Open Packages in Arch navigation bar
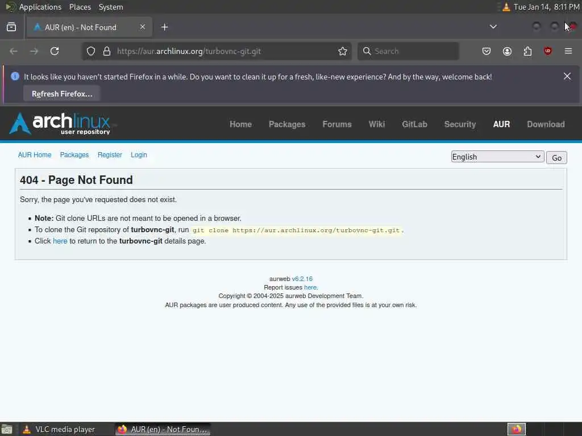The image size is (582, 436). [287, 124]
